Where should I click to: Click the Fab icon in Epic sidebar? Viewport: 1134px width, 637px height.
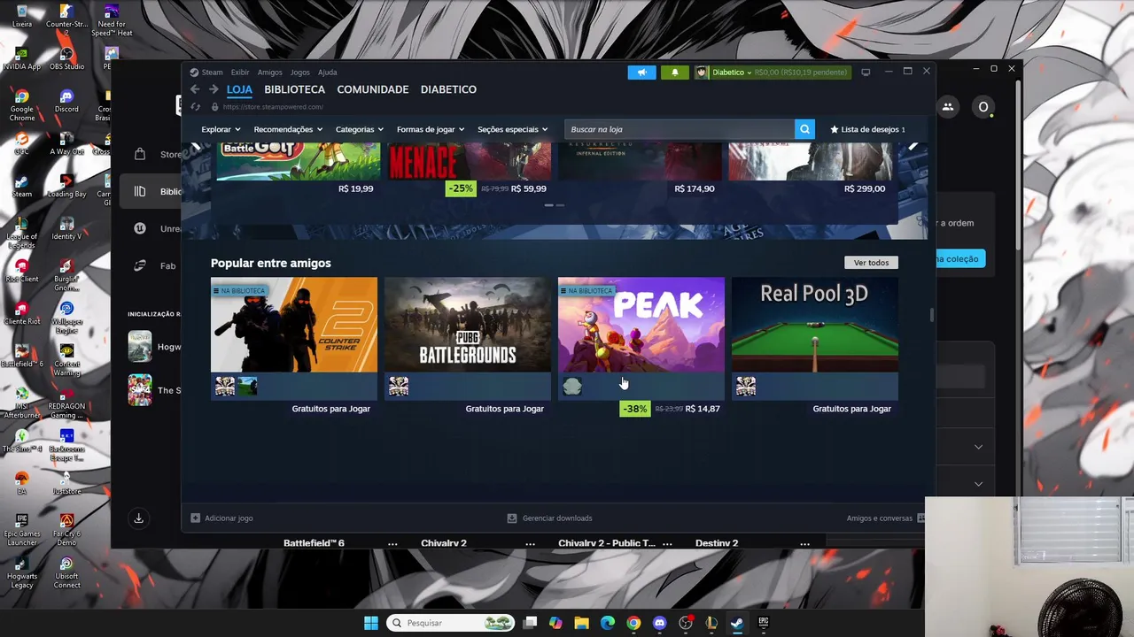click(139, 265)
